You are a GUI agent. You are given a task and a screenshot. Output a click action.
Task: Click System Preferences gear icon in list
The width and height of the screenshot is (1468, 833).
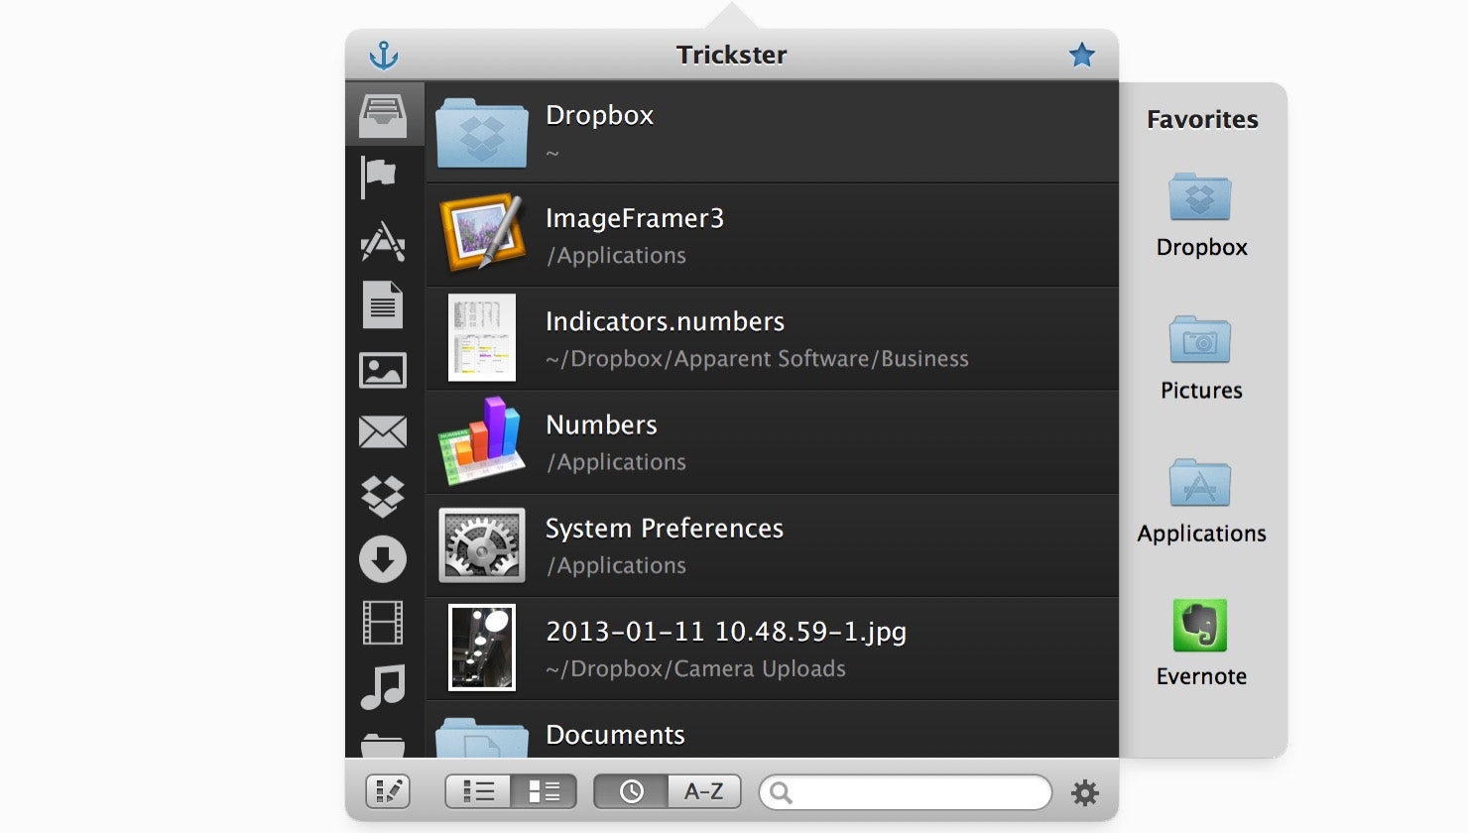482,544
